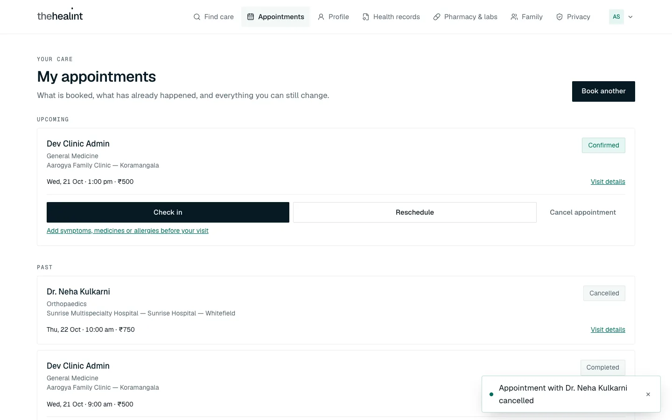Click the Health records document icon
This screenshot has height=420, width=672.
[x=366, y=17]
